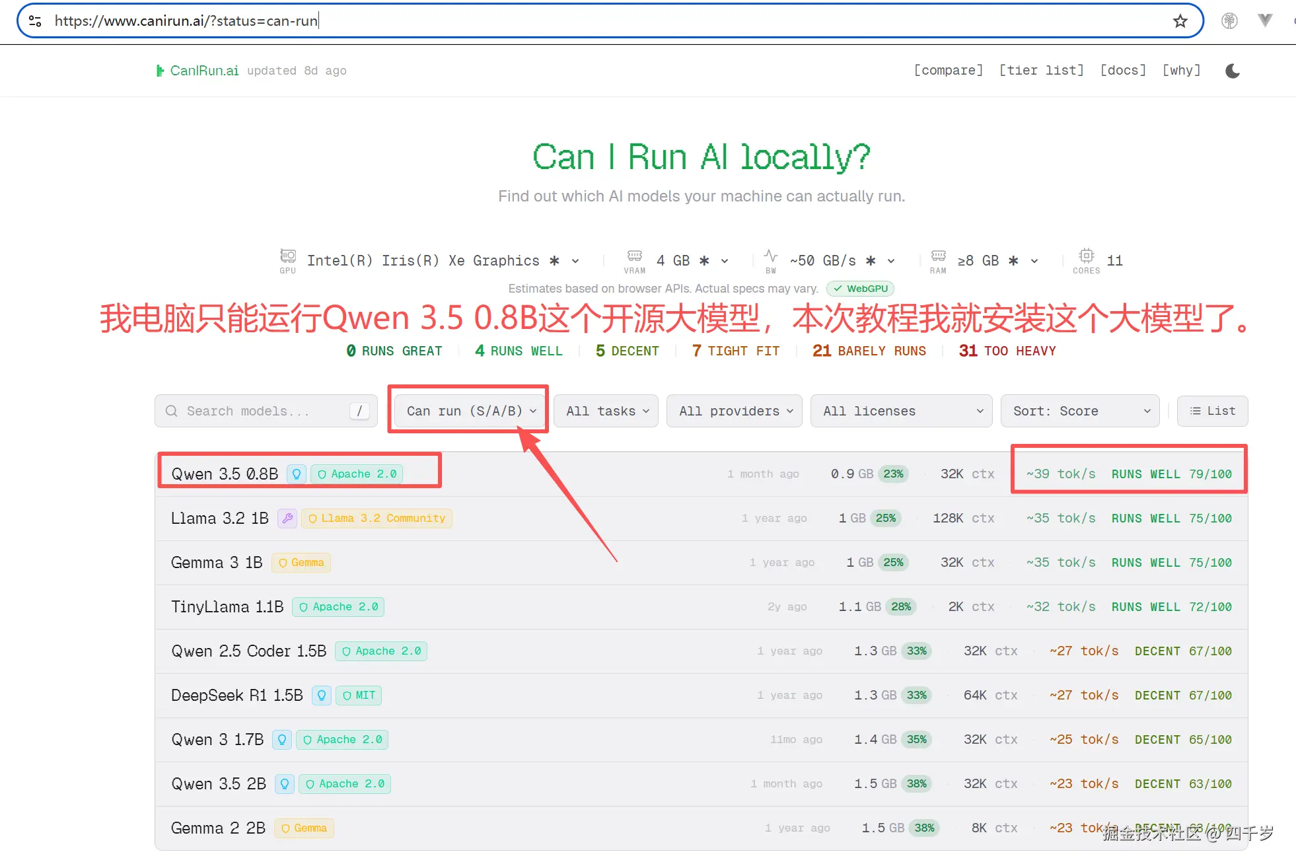Viewport: 1296px width, 864px height.
Task: Click the 21 BARELY RUNS filter
Action: coord(869,351)
